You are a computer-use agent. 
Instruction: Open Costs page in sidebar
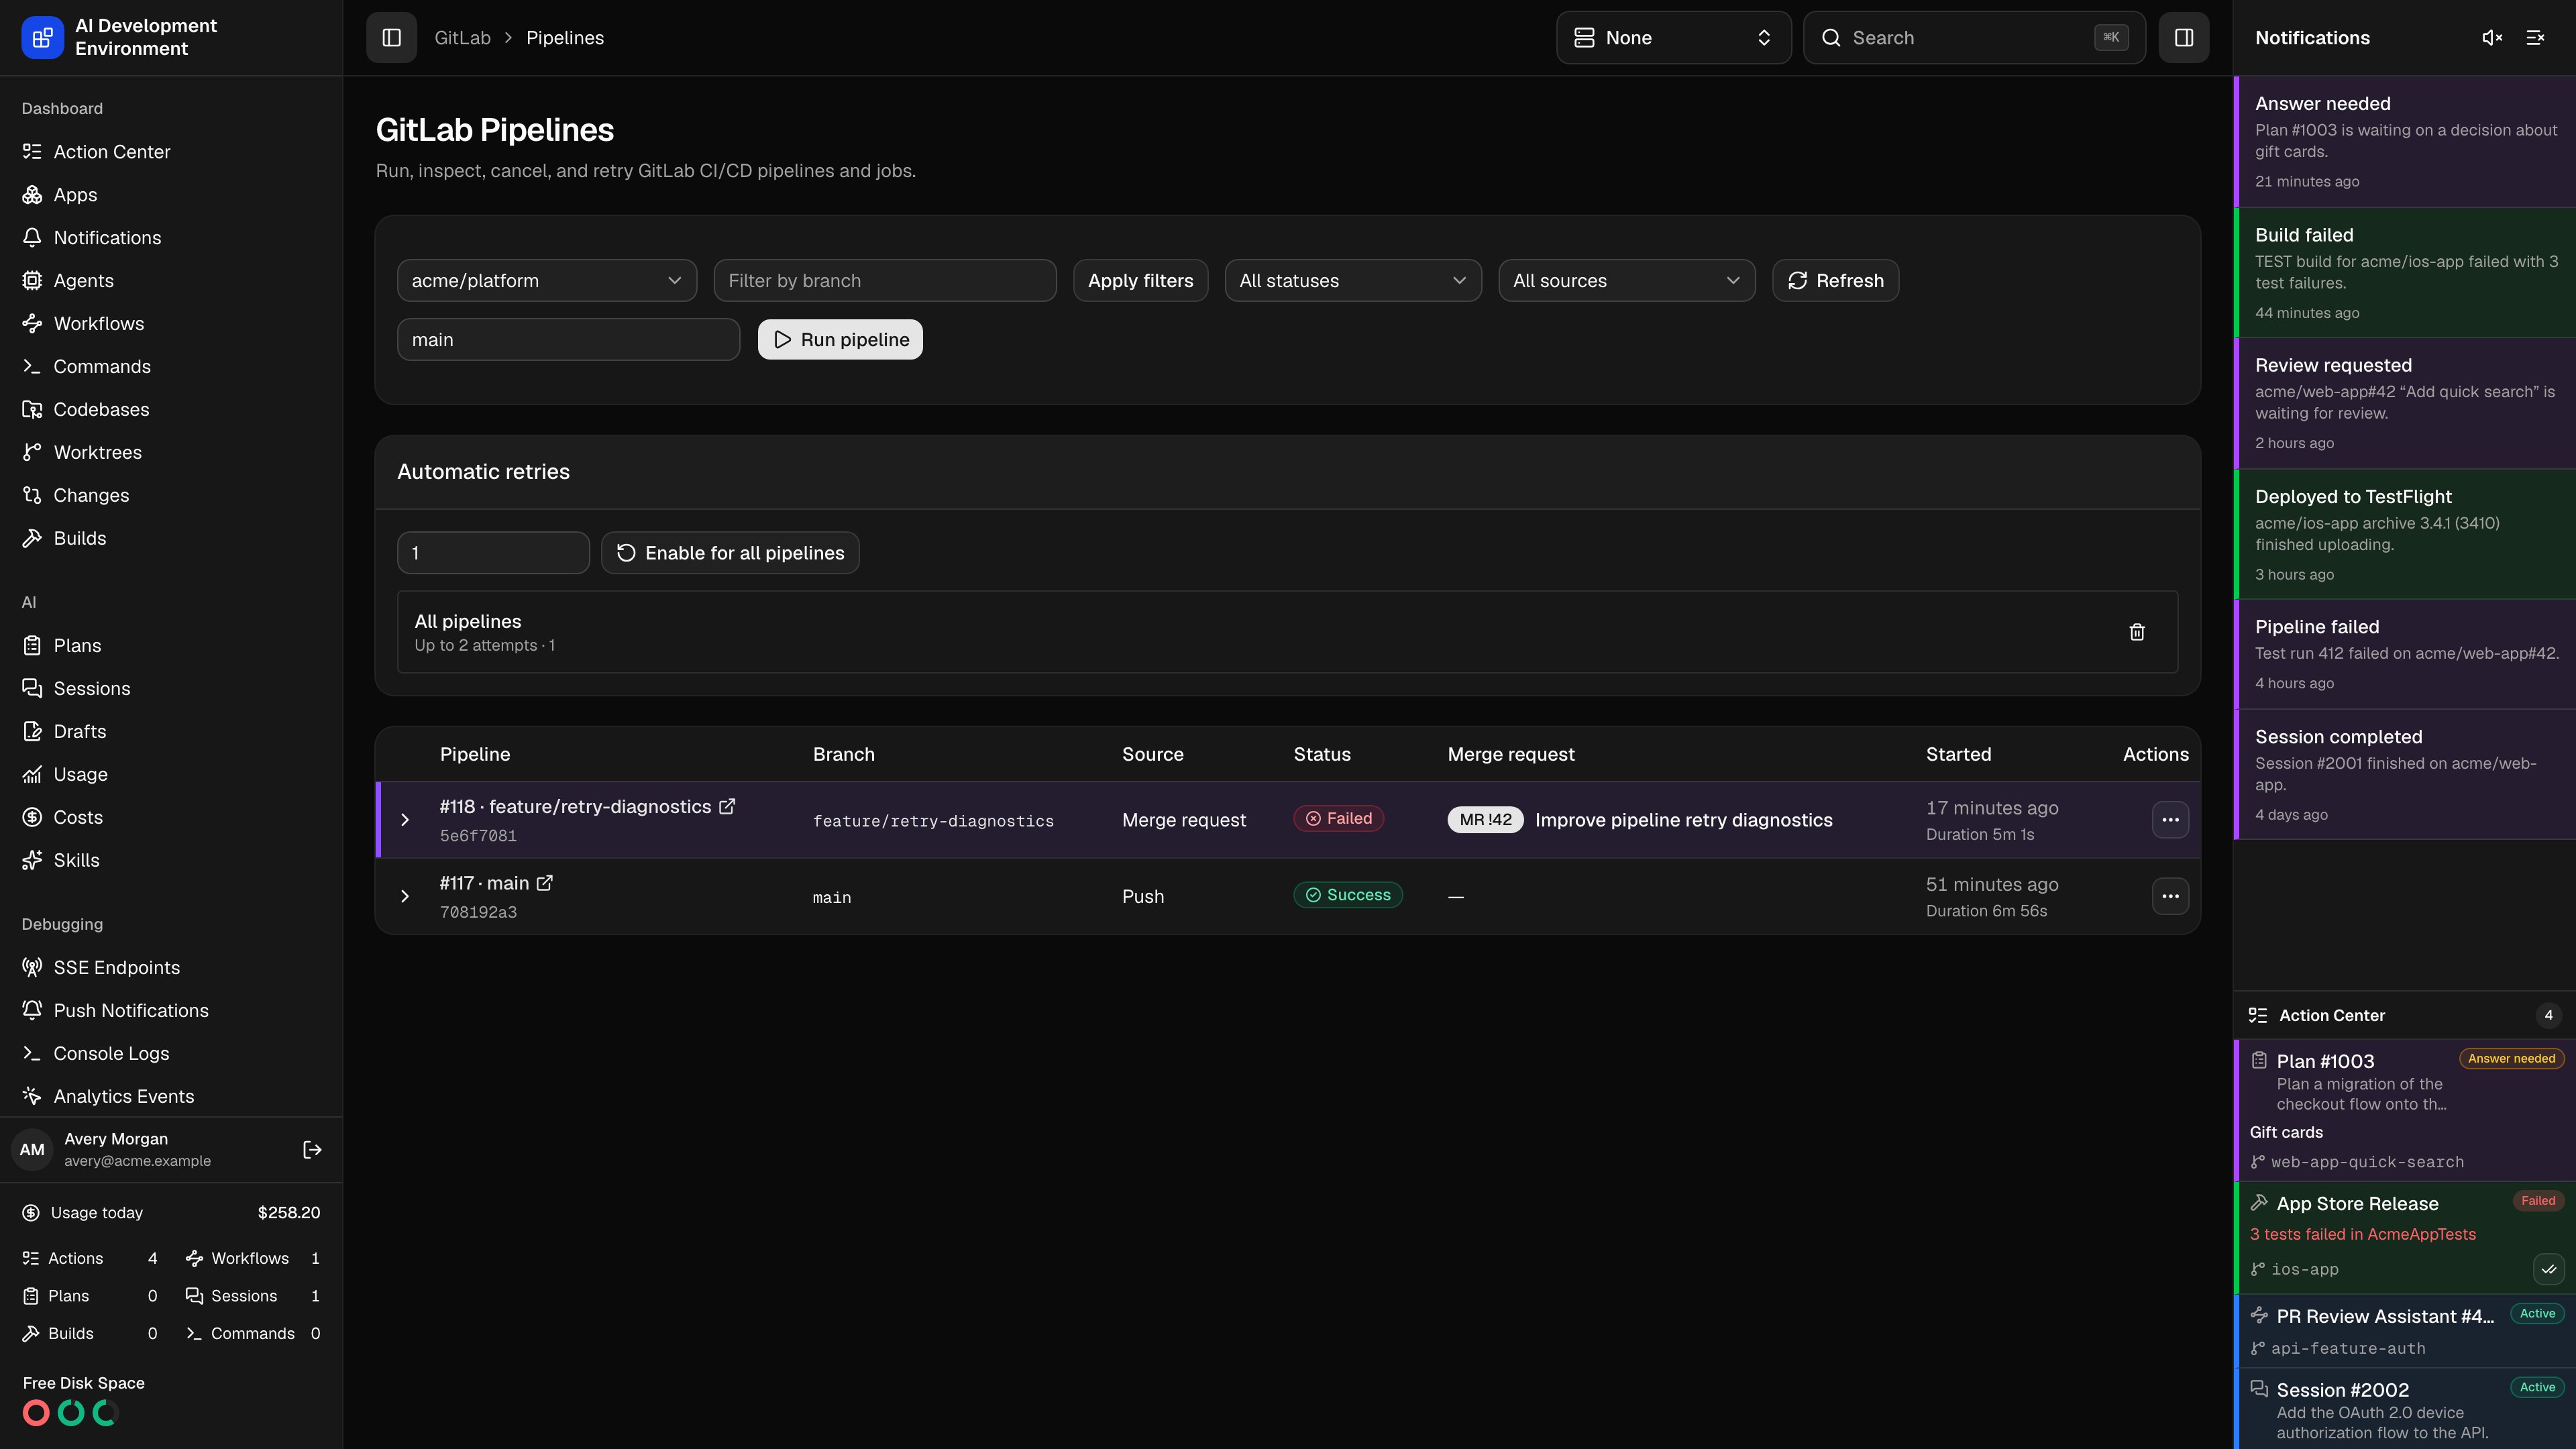pyautogui.click(x=171, y=817)
